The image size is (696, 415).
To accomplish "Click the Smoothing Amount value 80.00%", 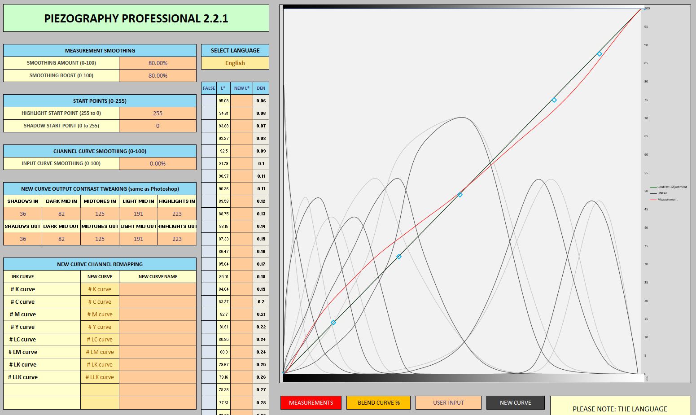I will [x=158, y=63].
